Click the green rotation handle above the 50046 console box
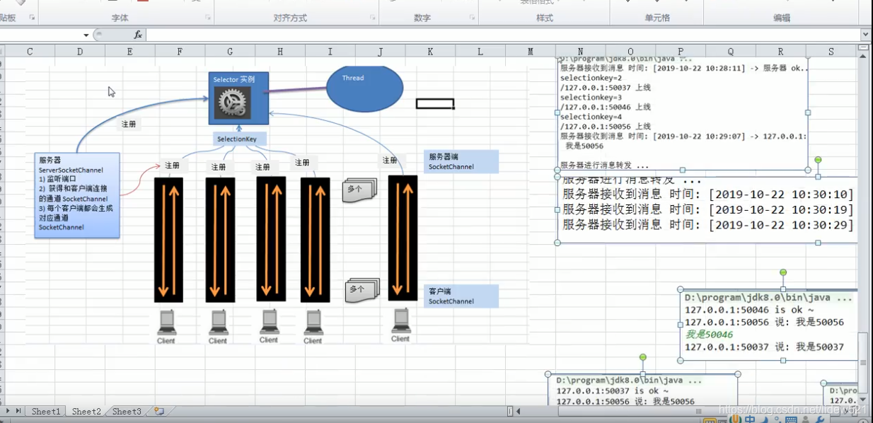873x423 pixels. 783,272
